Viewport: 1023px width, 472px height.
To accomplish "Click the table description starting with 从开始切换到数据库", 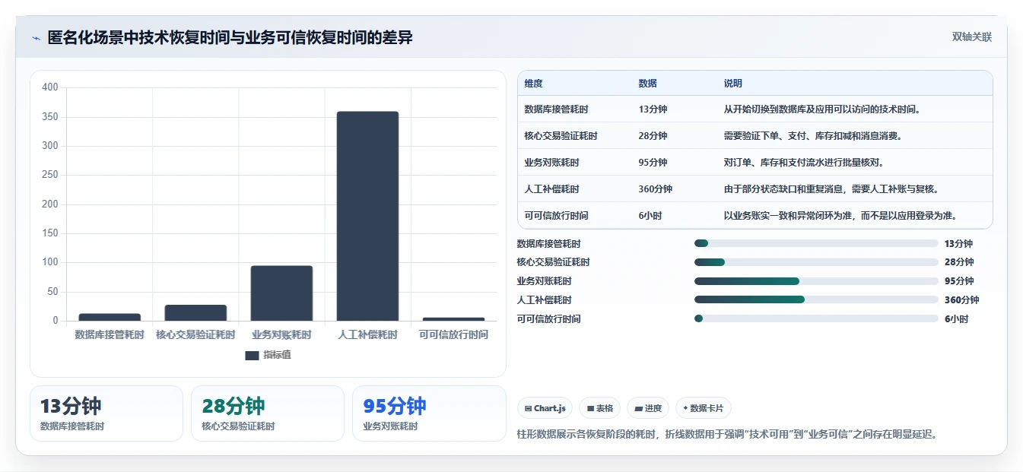I will [823, 109].
